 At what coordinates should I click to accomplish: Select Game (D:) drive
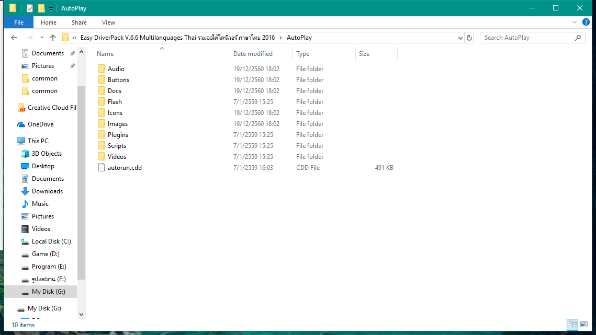[46, 253]
